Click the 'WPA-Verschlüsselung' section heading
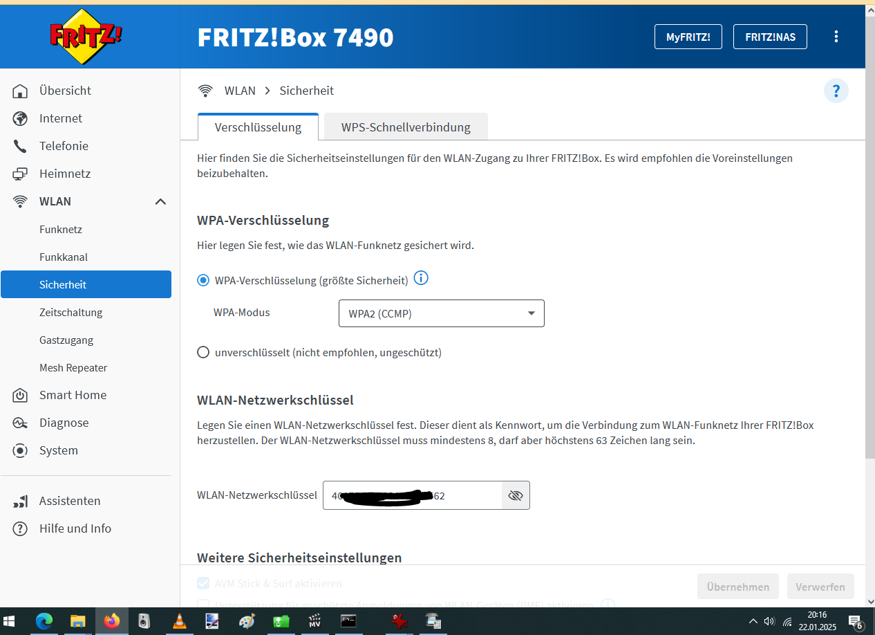 (263, 221)
